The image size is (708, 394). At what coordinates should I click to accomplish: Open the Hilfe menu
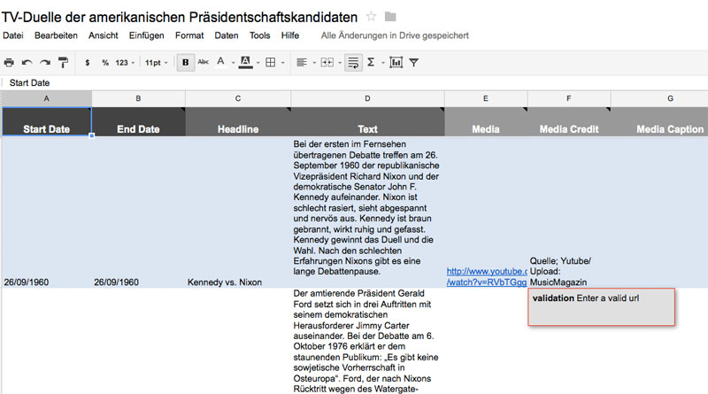[290, 35]
